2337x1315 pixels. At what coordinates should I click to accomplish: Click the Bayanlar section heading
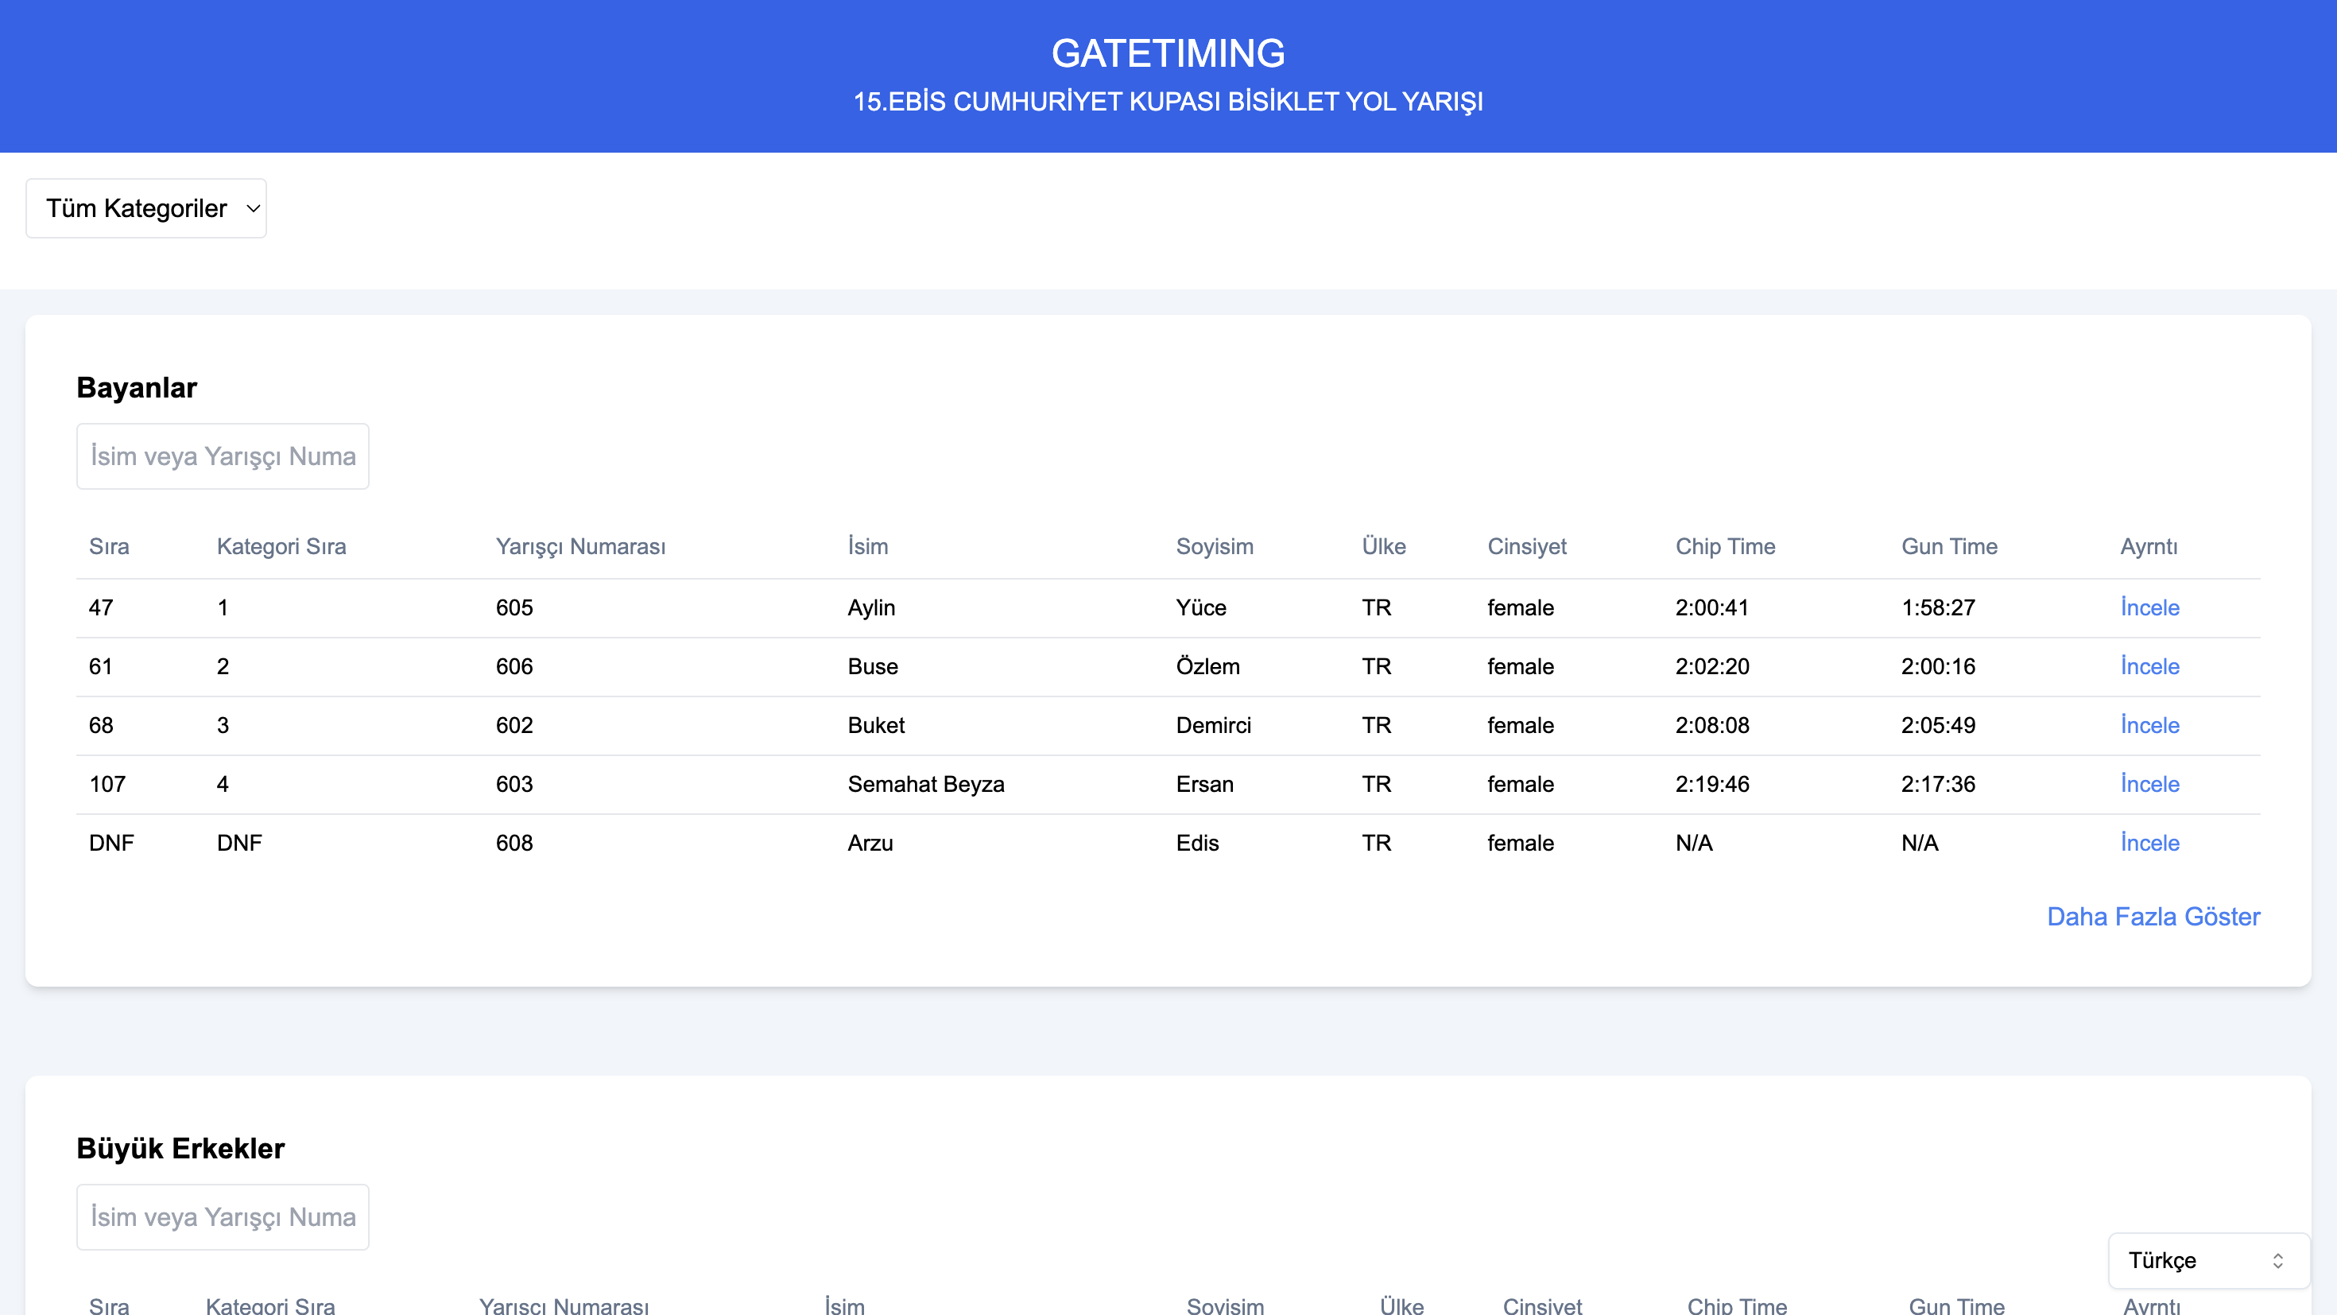coord(136,387)
